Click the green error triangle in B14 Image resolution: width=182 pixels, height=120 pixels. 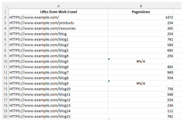109,81
